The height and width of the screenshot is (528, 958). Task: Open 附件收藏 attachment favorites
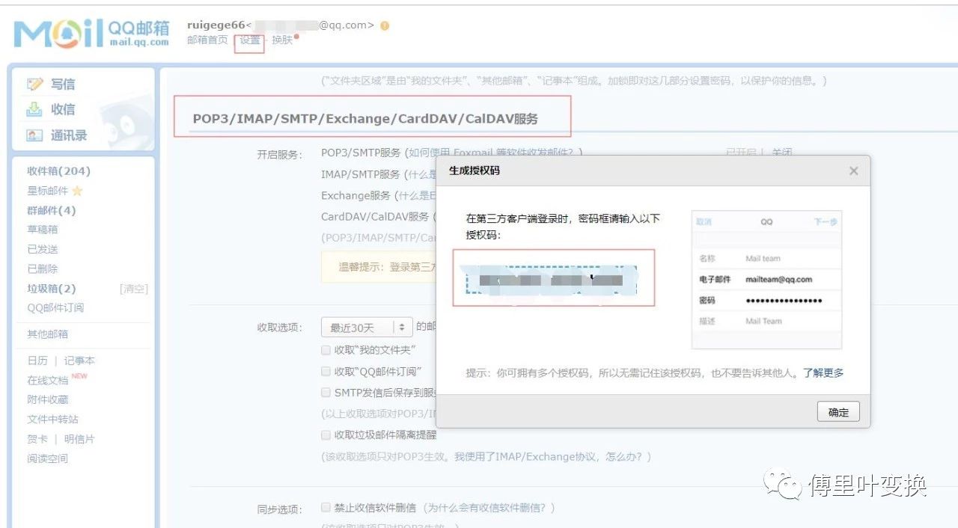pos(48,399)
